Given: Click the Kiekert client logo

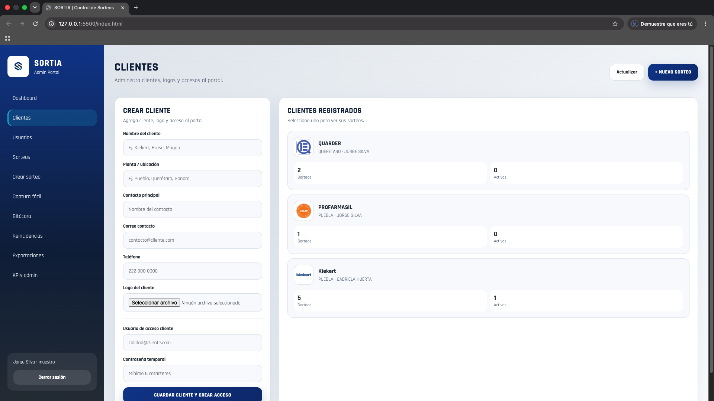Looking at the screenshot, I should point(304,275).
